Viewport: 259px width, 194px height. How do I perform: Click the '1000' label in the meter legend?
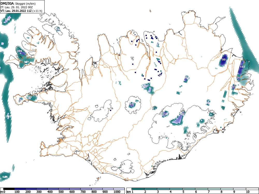click(x=117, y=192)
